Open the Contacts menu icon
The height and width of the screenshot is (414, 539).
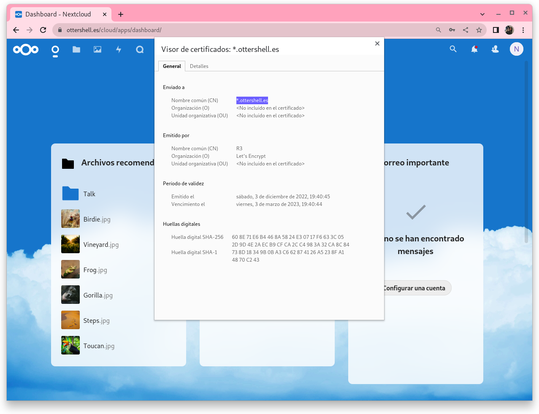(495, 49)
